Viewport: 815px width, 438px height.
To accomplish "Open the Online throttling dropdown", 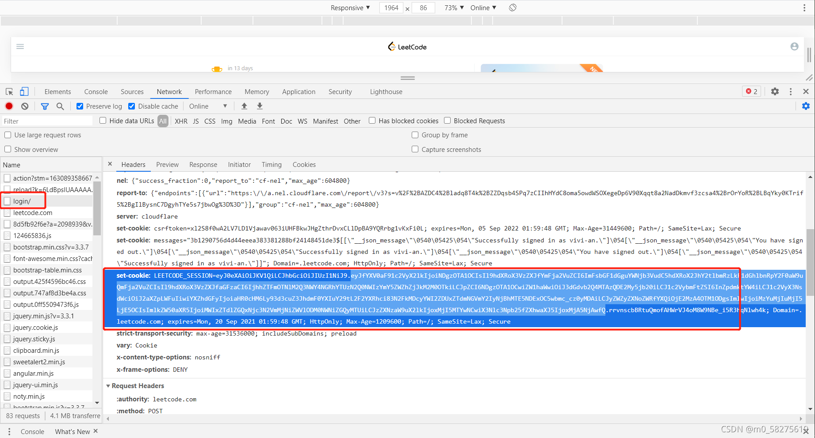I will [x=207, y=106].
